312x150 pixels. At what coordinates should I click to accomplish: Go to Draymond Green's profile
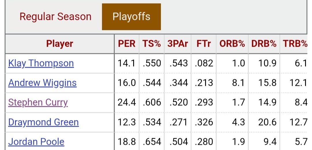(x=43, y=122)
